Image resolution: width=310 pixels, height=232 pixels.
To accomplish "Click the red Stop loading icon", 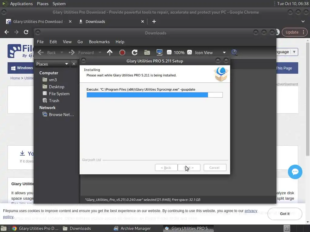I will (x=122, y=53).
